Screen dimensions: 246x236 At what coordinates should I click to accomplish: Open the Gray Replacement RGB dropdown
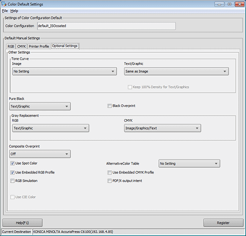point(51,128)
